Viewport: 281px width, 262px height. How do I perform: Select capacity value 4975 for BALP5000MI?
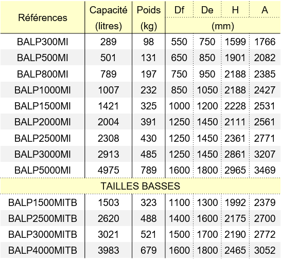click(109, 170)
